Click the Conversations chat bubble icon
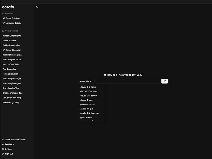This screenshot has height=159, width=212. pyautogui.click(x=3, y=31)
